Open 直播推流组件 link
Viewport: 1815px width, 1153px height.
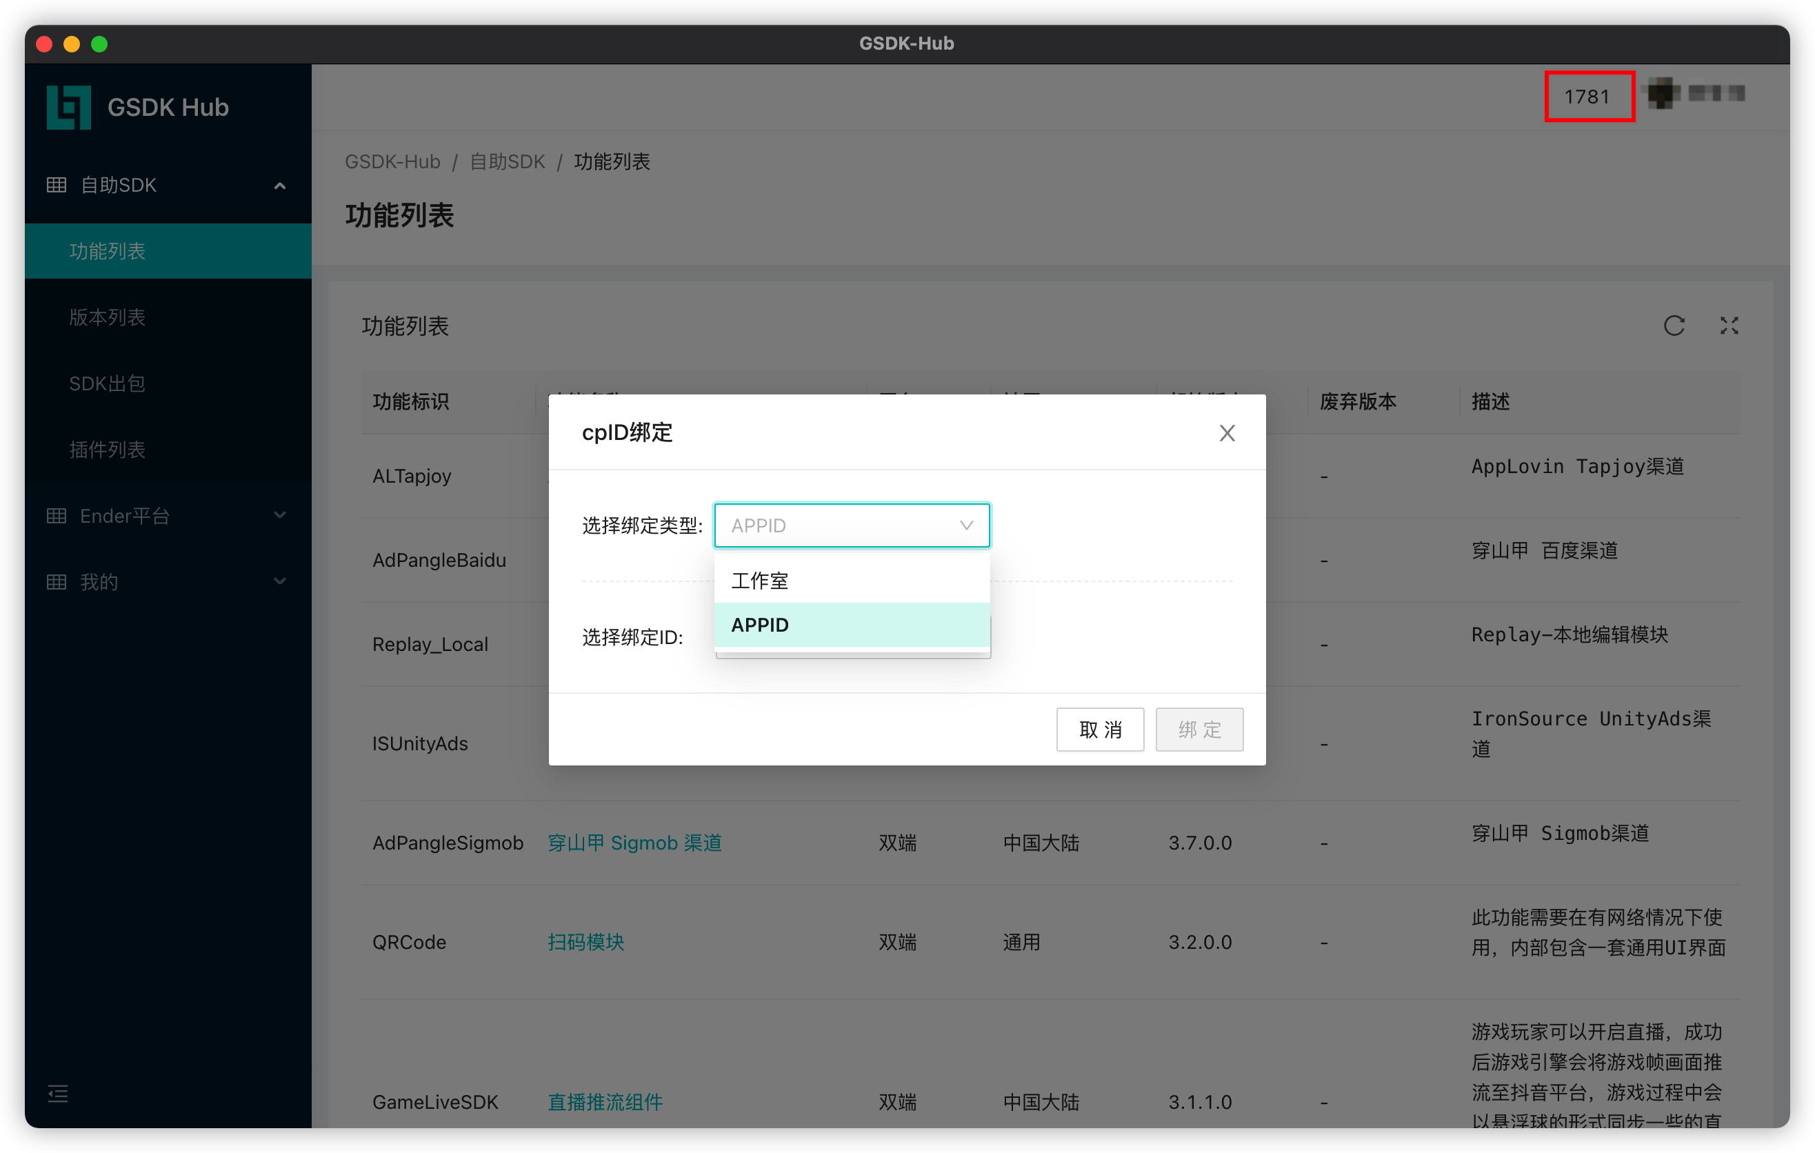click(605, 1101)
